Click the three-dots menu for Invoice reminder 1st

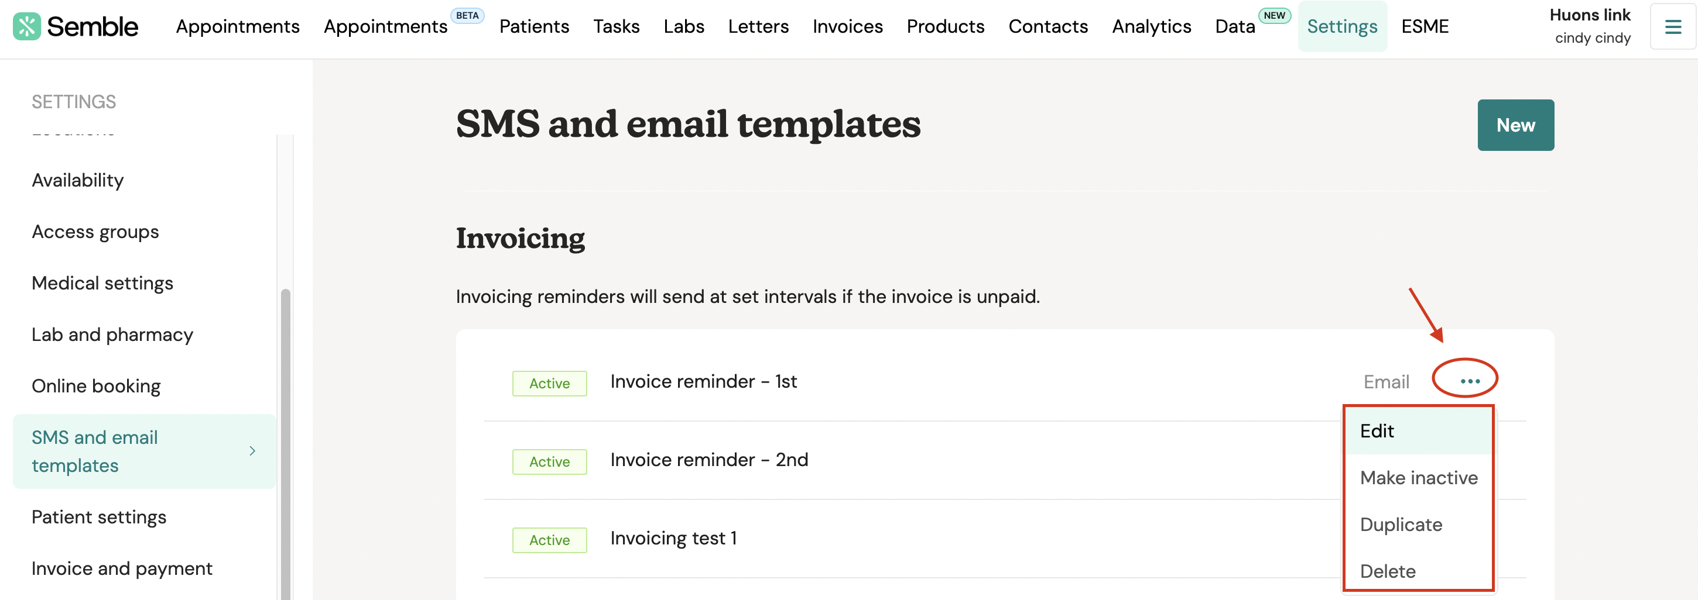[1470, 381]
